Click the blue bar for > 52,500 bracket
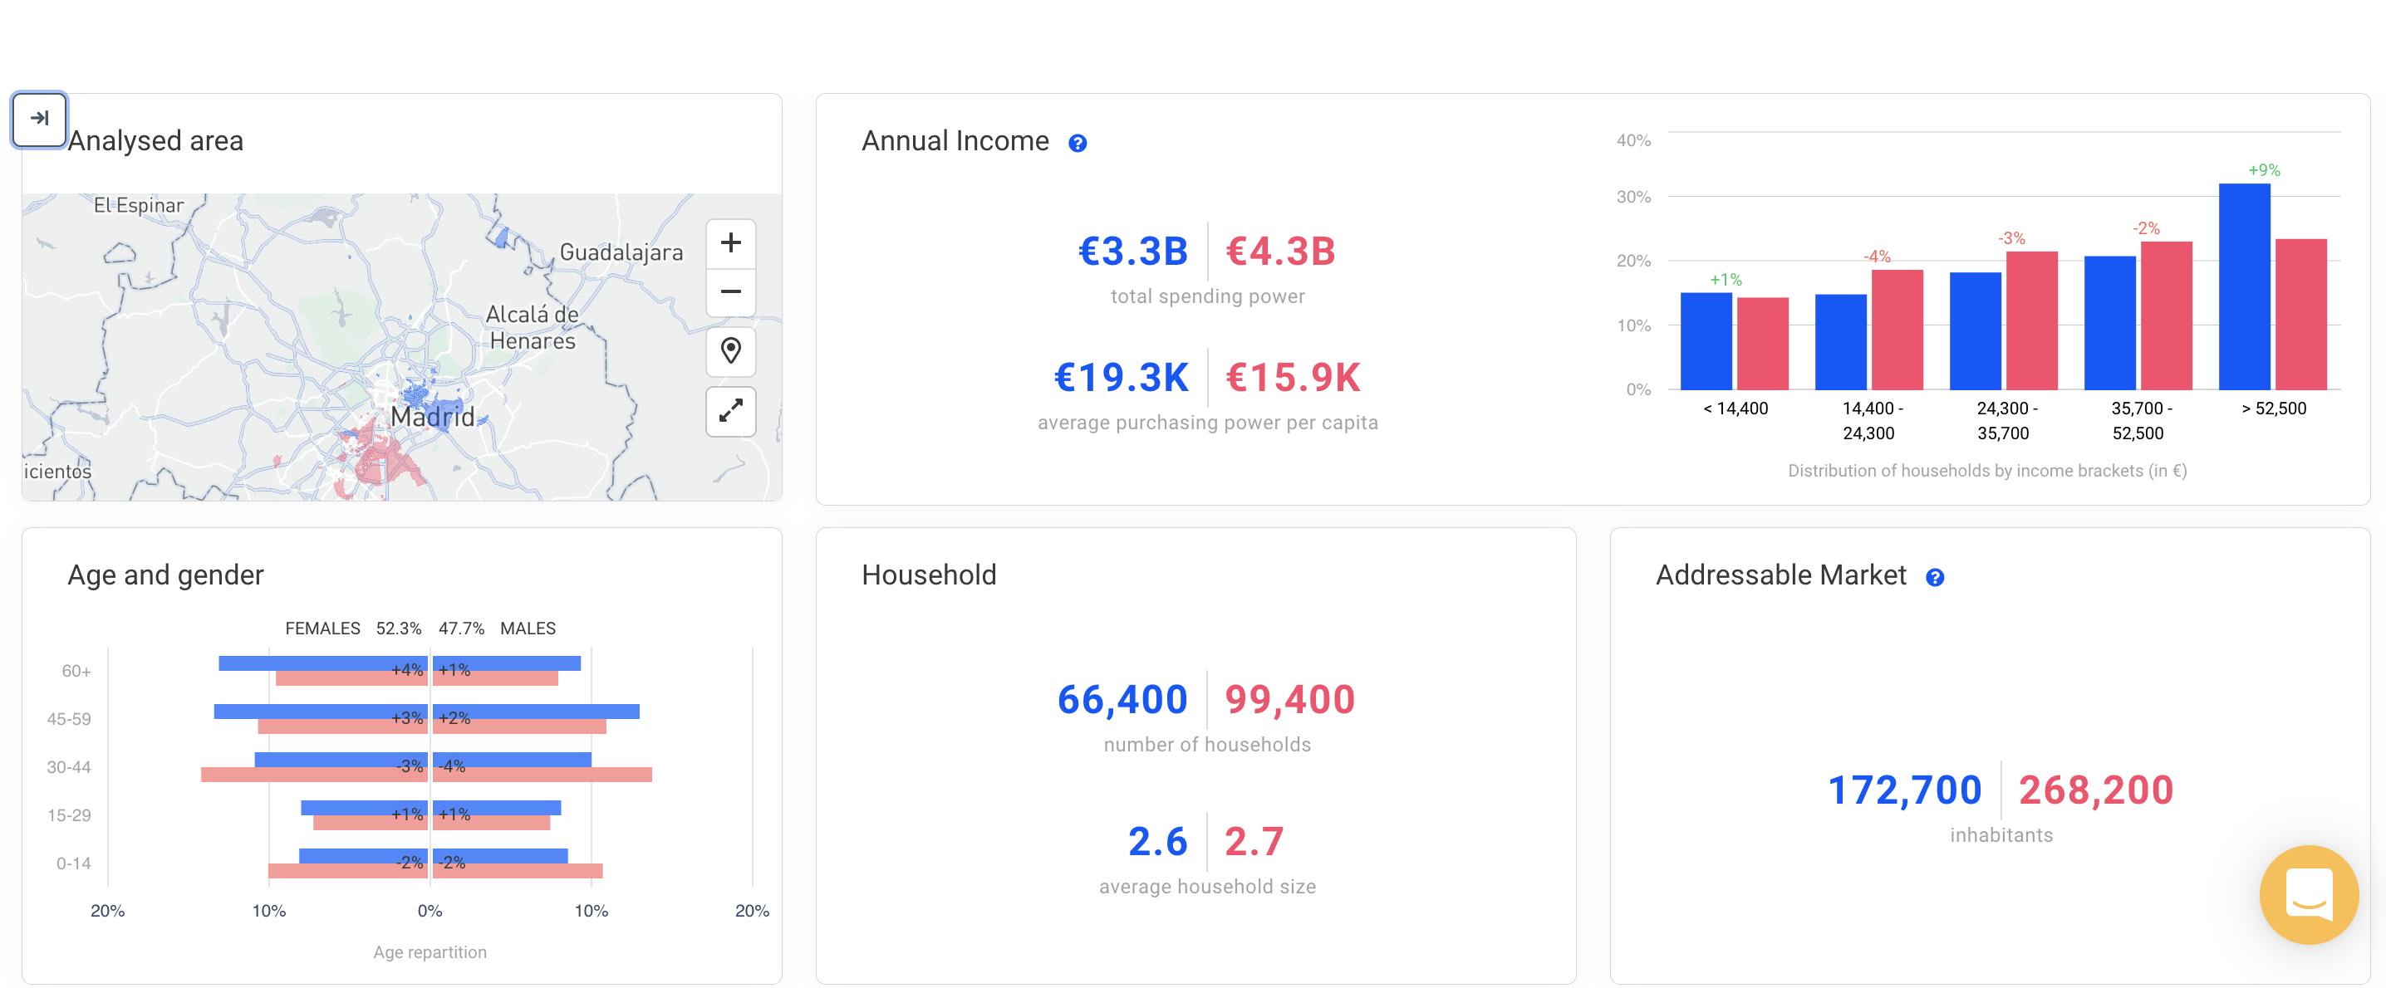 click(2243, 287)
